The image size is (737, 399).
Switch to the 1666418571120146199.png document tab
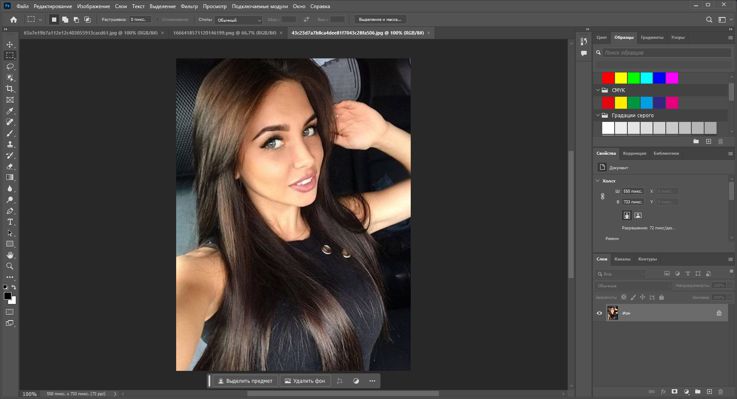pos(224,33)
